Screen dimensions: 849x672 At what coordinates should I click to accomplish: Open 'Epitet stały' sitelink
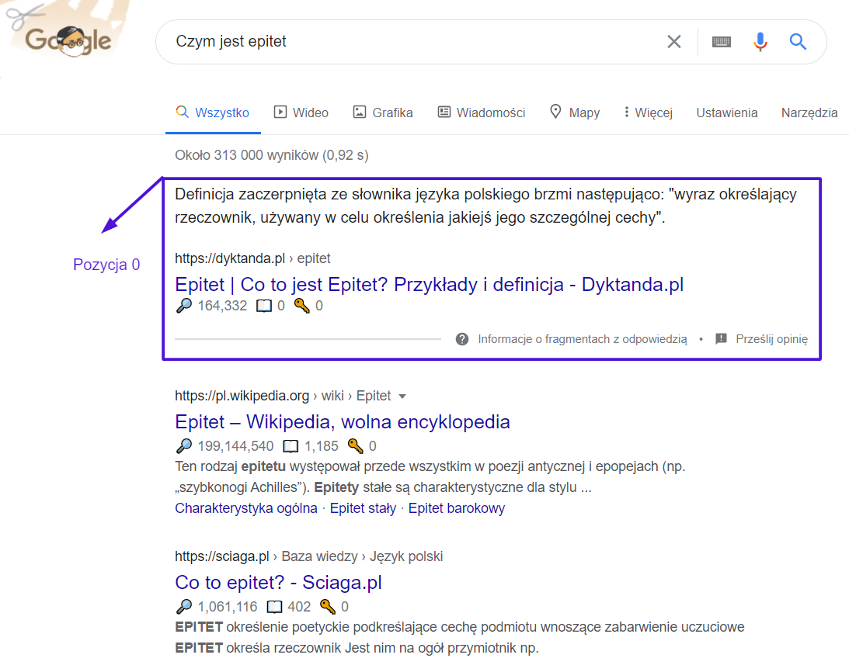(x=363, y=508)
